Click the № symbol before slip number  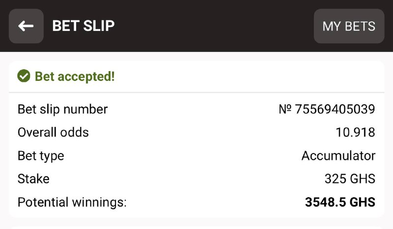(285, 109)
